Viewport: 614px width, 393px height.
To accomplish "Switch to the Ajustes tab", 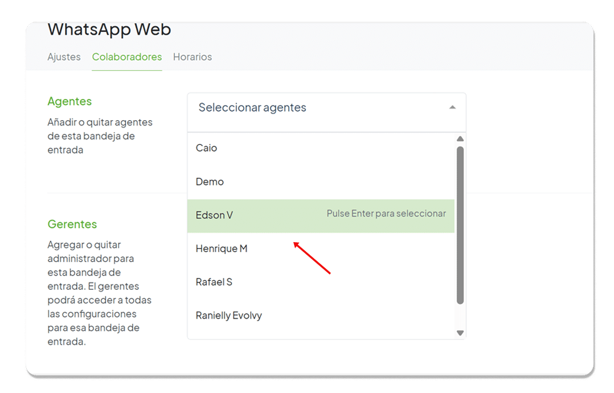I will pyautogui.click(x=64, y=57).
